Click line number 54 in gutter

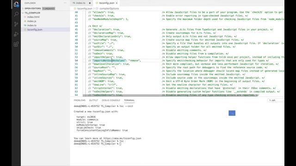click(x=76, y=60)
